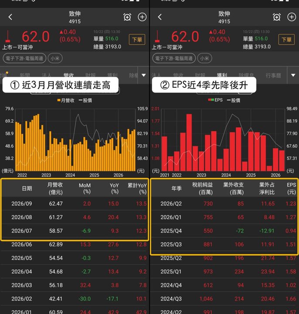Toggle the 月營收 legend in the chart
Screen dimensions: 299x314
pyautogui.click(x=66, y=100)
